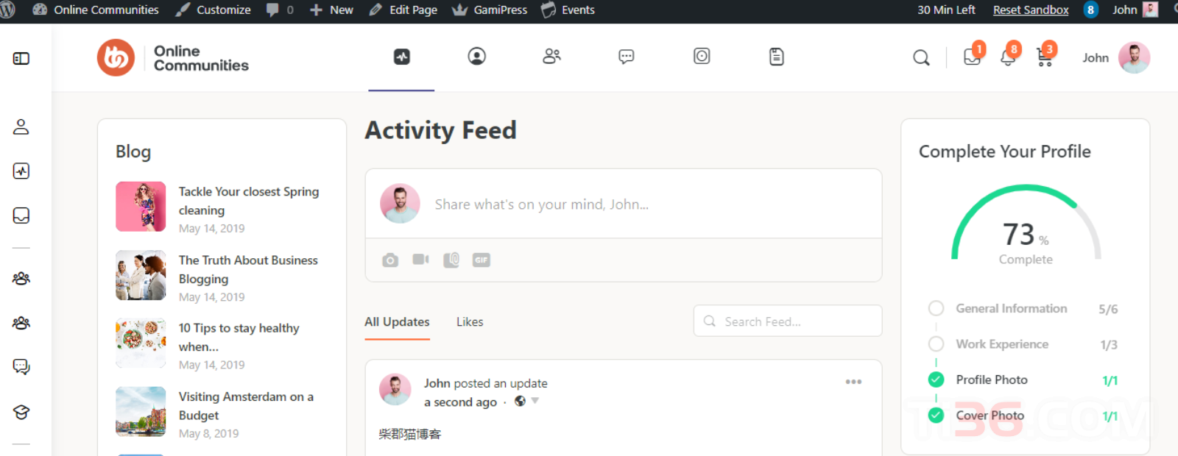
Task: Open the Forums chat bubble icon in navigation
Action: 626,56
